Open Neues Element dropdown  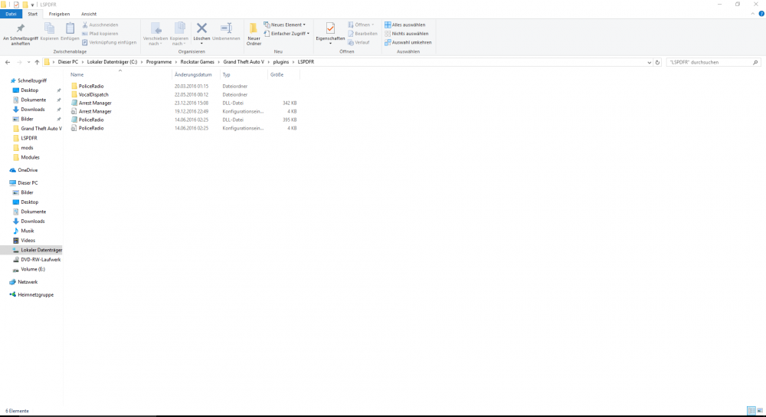(x=285, y=25)
